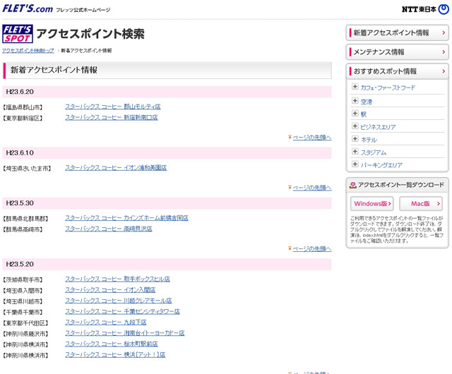Open スターバックス 湘南台イトーヨーカドー店 link
452x374 pixels.
125,333
